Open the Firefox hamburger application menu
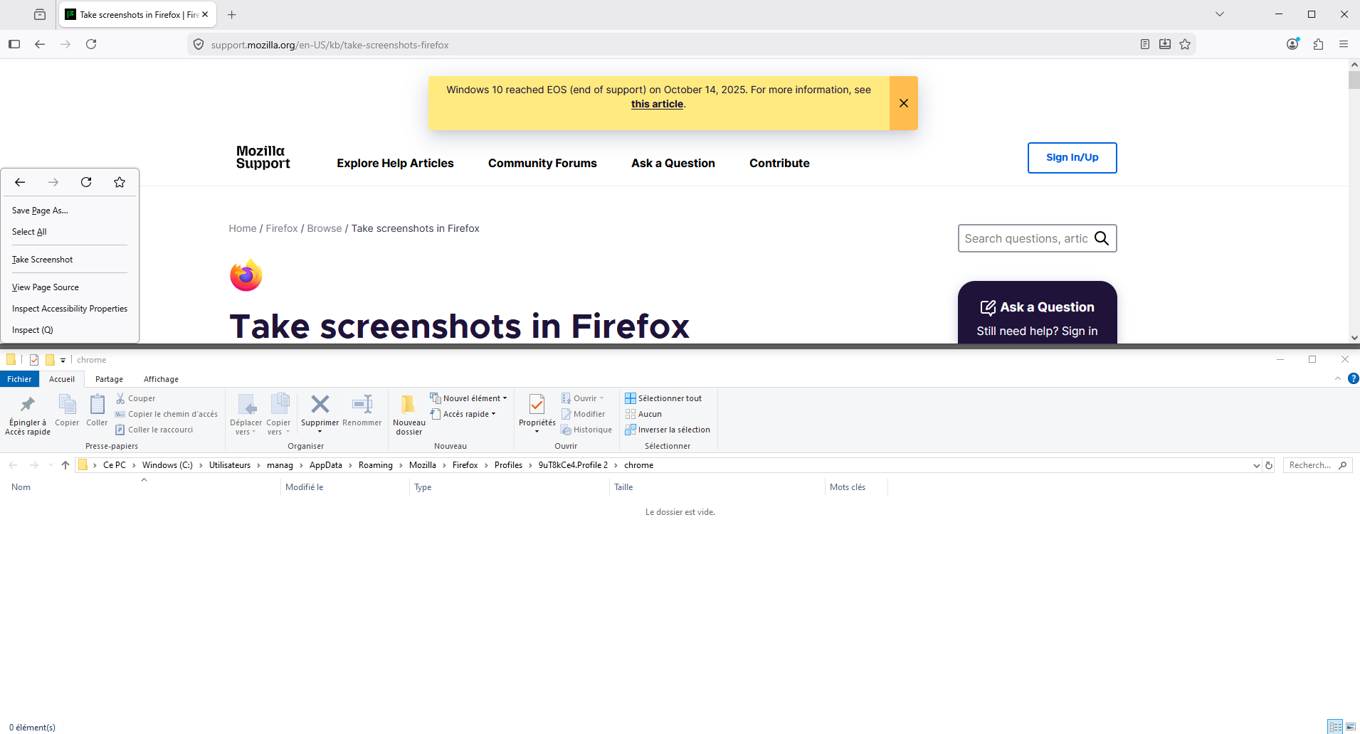The width and height of the screenshot is (1360, 734). [1344, 44]
